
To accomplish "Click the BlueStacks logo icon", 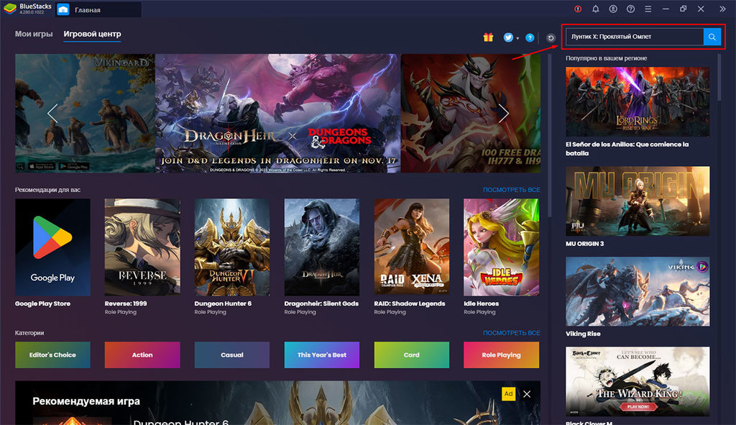I will click(10, 9).
